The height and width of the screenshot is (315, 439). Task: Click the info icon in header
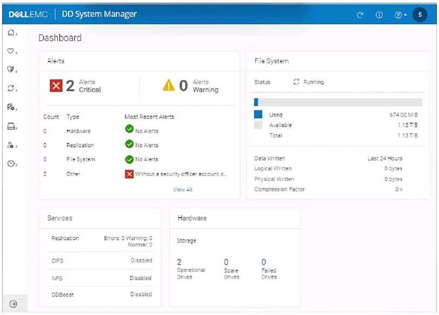[x=380, y=15]
